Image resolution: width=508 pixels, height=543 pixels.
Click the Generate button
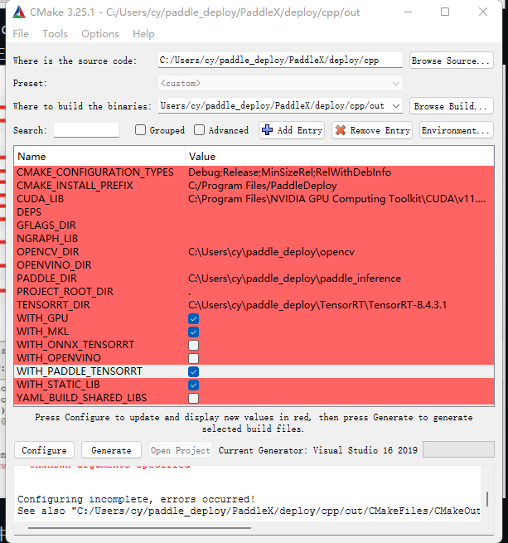coord(111,450)
